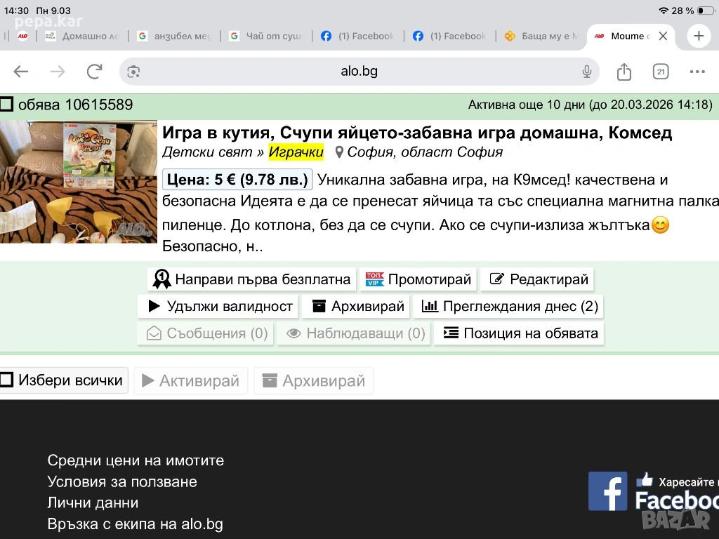719x539 pixels.
Task: Open Съобщения (0) for the listing
Action: (x=206, y=333)
